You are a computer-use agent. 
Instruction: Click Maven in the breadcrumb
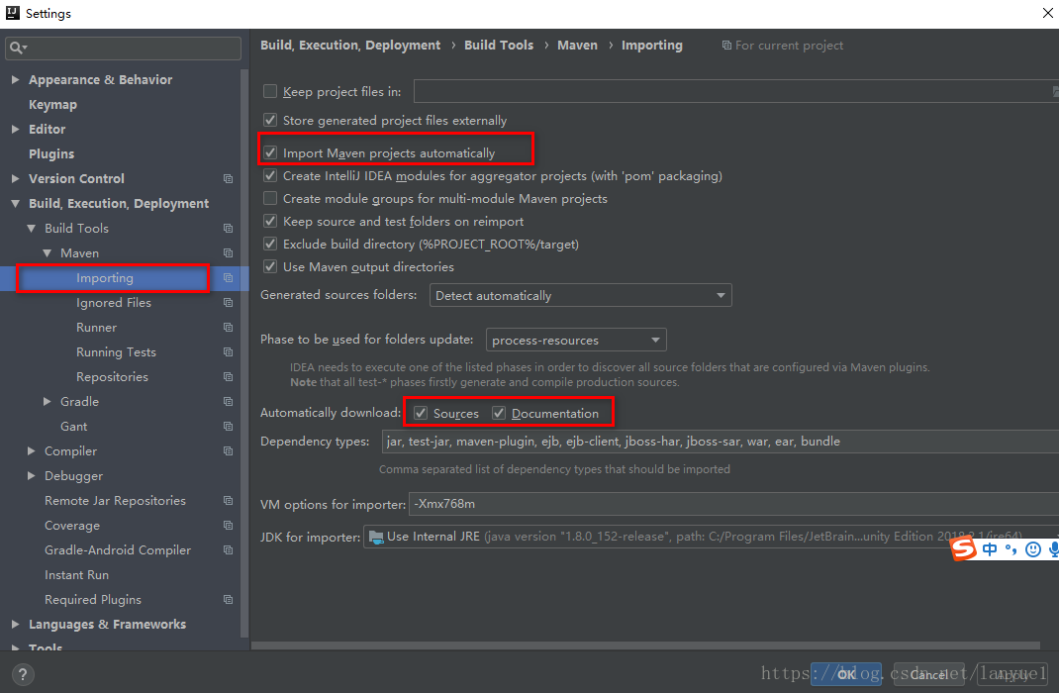577,46
